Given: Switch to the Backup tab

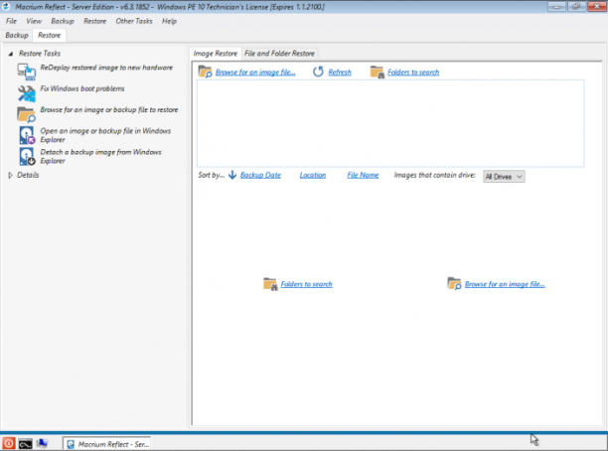Looking at the screenshot, I should point(17,36).
